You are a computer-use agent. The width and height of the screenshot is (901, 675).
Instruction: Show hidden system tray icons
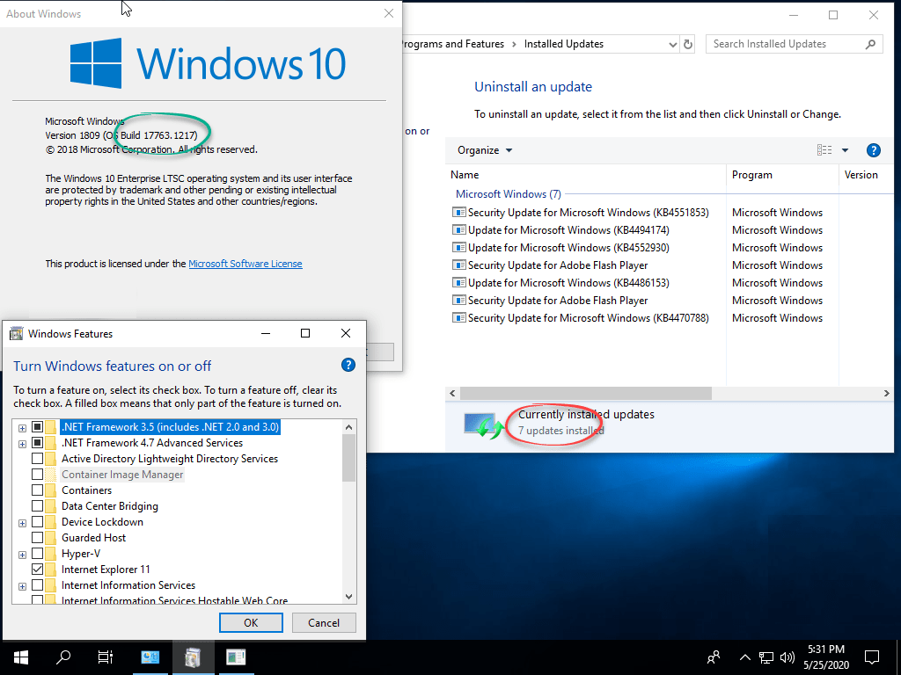pyautogui.click(x=744, y=657)
